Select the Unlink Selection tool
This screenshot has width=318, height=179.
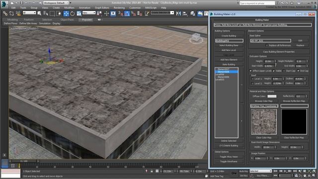(12, 13)
